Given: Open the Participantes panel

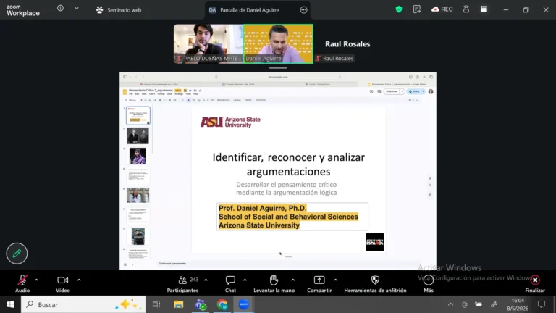Looking at the screenshot, I should (182, 283).
